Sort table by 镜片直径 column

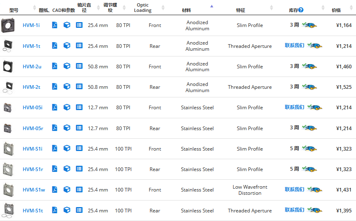coord(98,7)
